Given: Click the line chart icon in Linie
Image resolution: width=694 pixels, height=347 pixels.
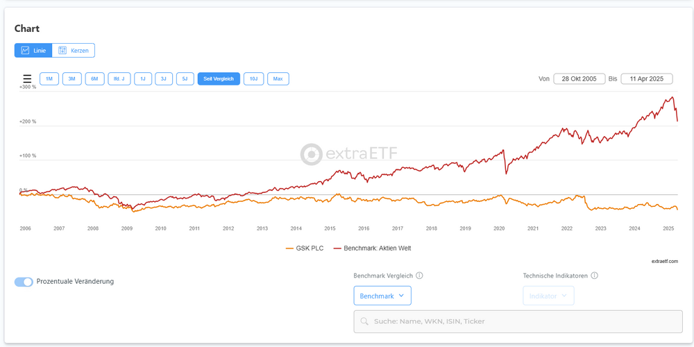Looking at the screenshot, I should (x=26, y=51).
